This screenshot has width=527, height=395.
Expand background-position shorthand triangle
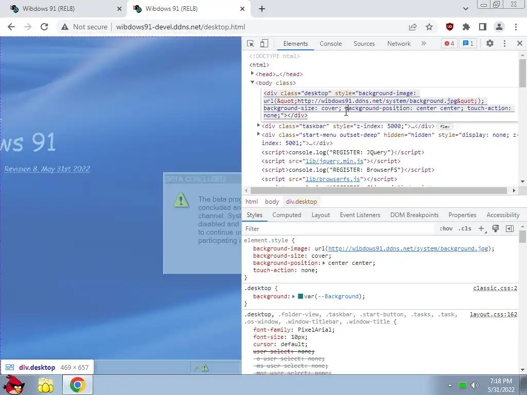pyautogui.click(x=324, y=263)
